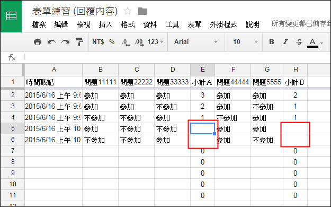Open the font size 10 dropdown
The height and width of the screenshot is (207, 331).
245,42
